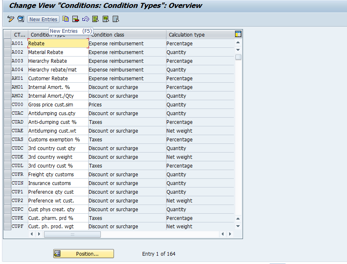Viewport: 347px width, 264px height.
Task: Click the Display/Change pencil toolbar icon
Action: (11, 19)
